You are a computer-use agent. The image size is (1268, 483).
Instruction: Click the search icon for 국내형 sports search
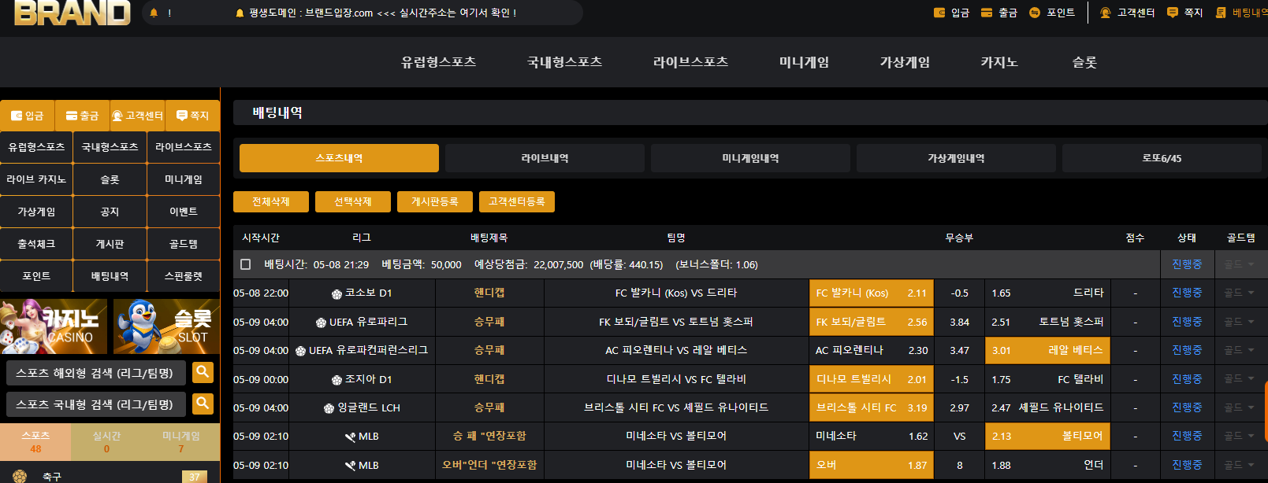[x=203, y=404]
